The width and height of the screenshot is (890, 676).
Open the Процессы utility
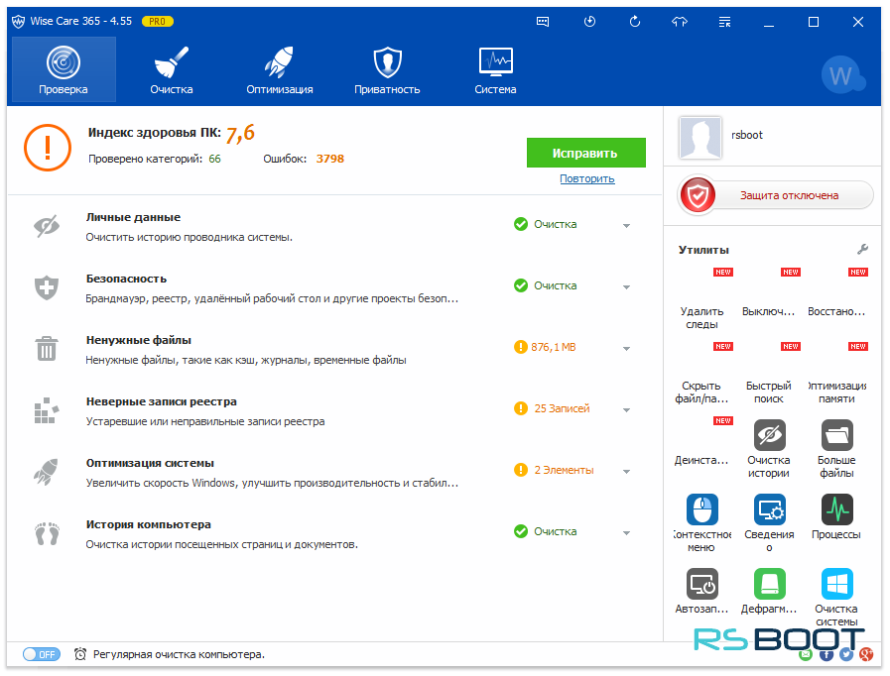point(836,516)
